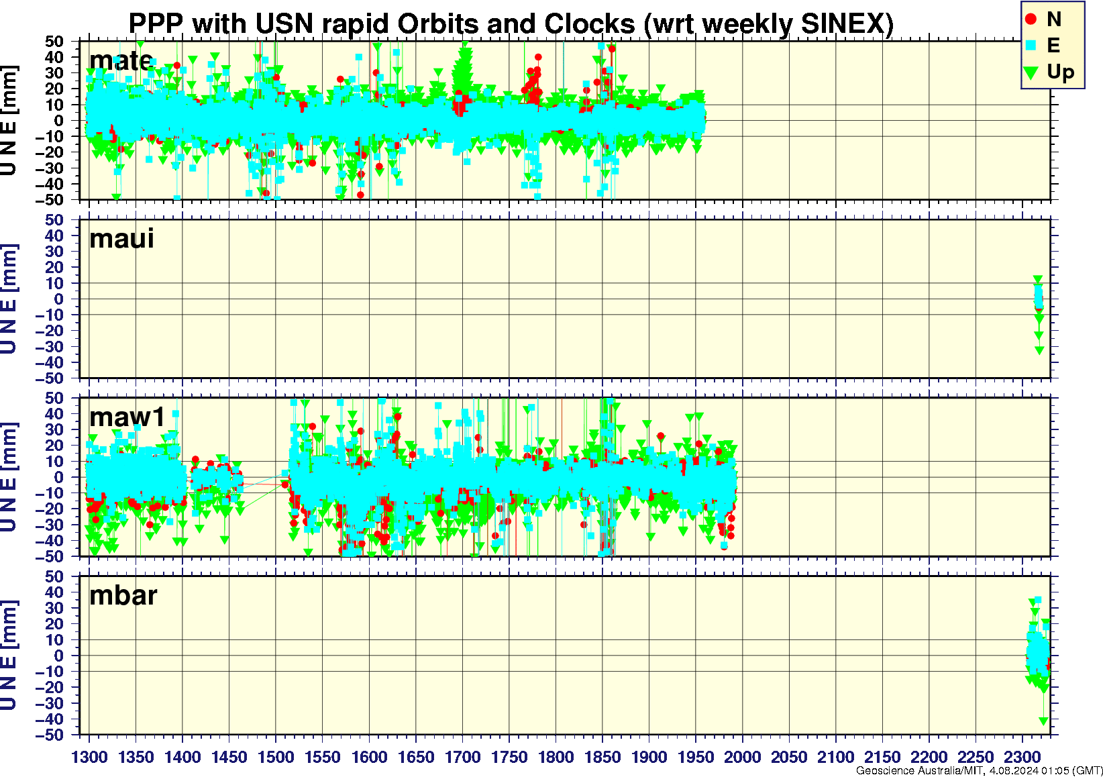Click the 1500 x-axis tick label
The height and width of the screenshot is (777, 1103).
276,757
